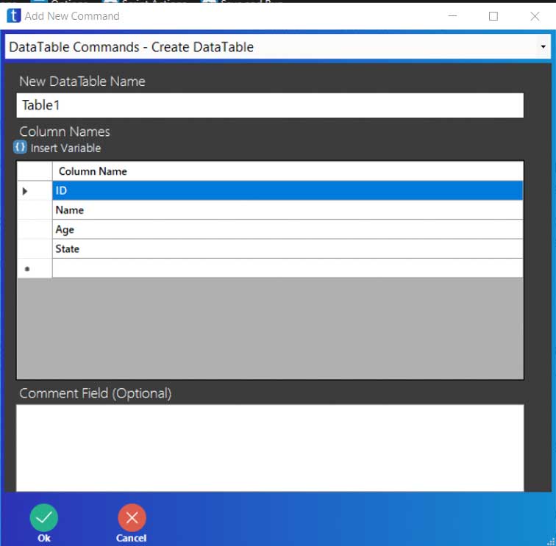The width and height of the screenshot is (556, 546).
Task: Click the Insert Variable braces icon
Action: [x=20, y=147]
